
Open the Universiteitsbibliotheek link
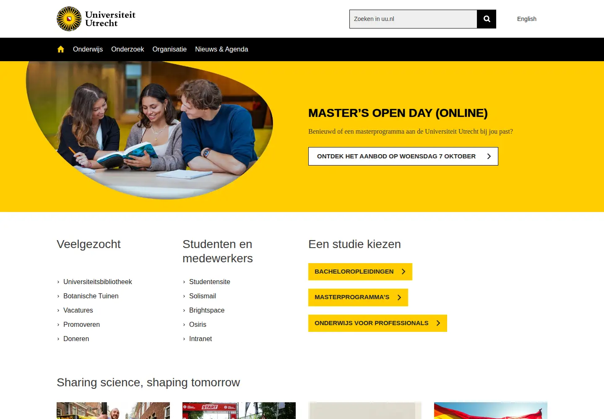98,282
